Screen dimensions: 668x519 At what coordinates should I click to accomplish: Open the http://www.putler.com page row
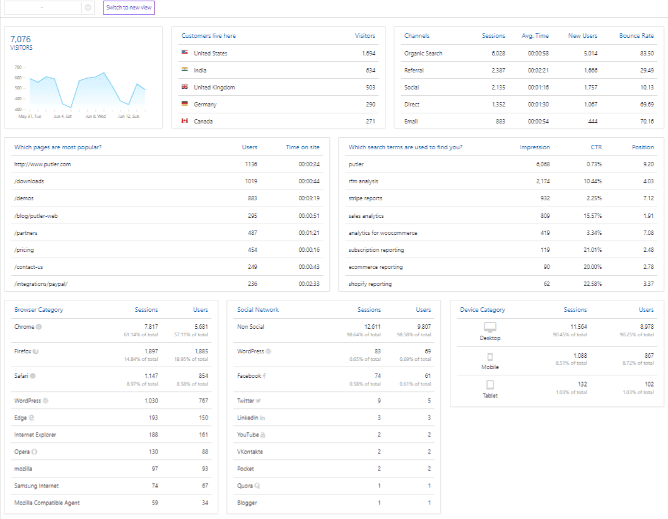click(167, 164)
